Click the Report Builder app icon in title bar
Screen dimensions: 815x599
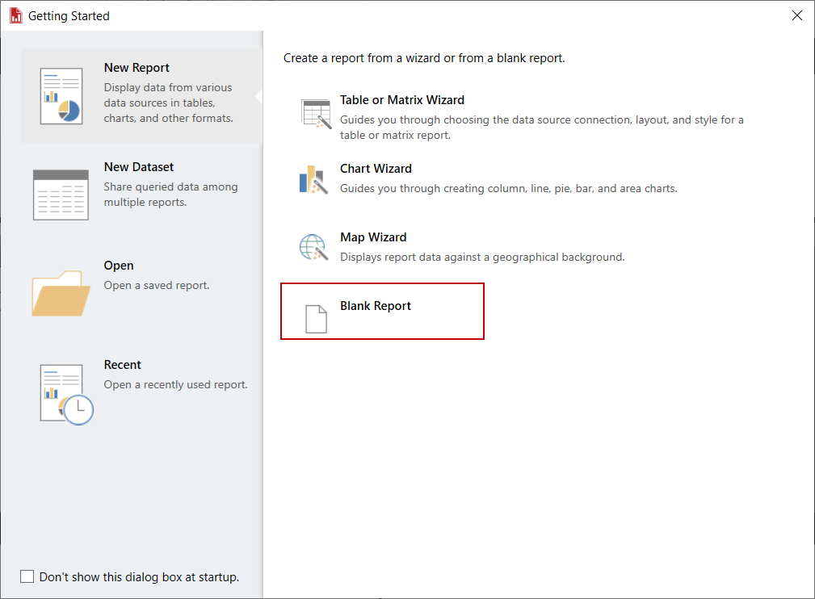[x=15, y=15]
